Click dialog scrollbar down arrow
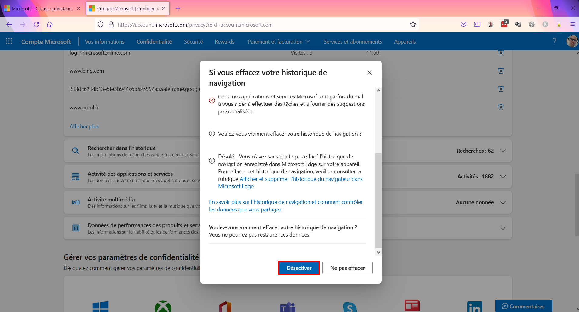The height and width of the screenshot is (312, 579). tap(378, 252)
